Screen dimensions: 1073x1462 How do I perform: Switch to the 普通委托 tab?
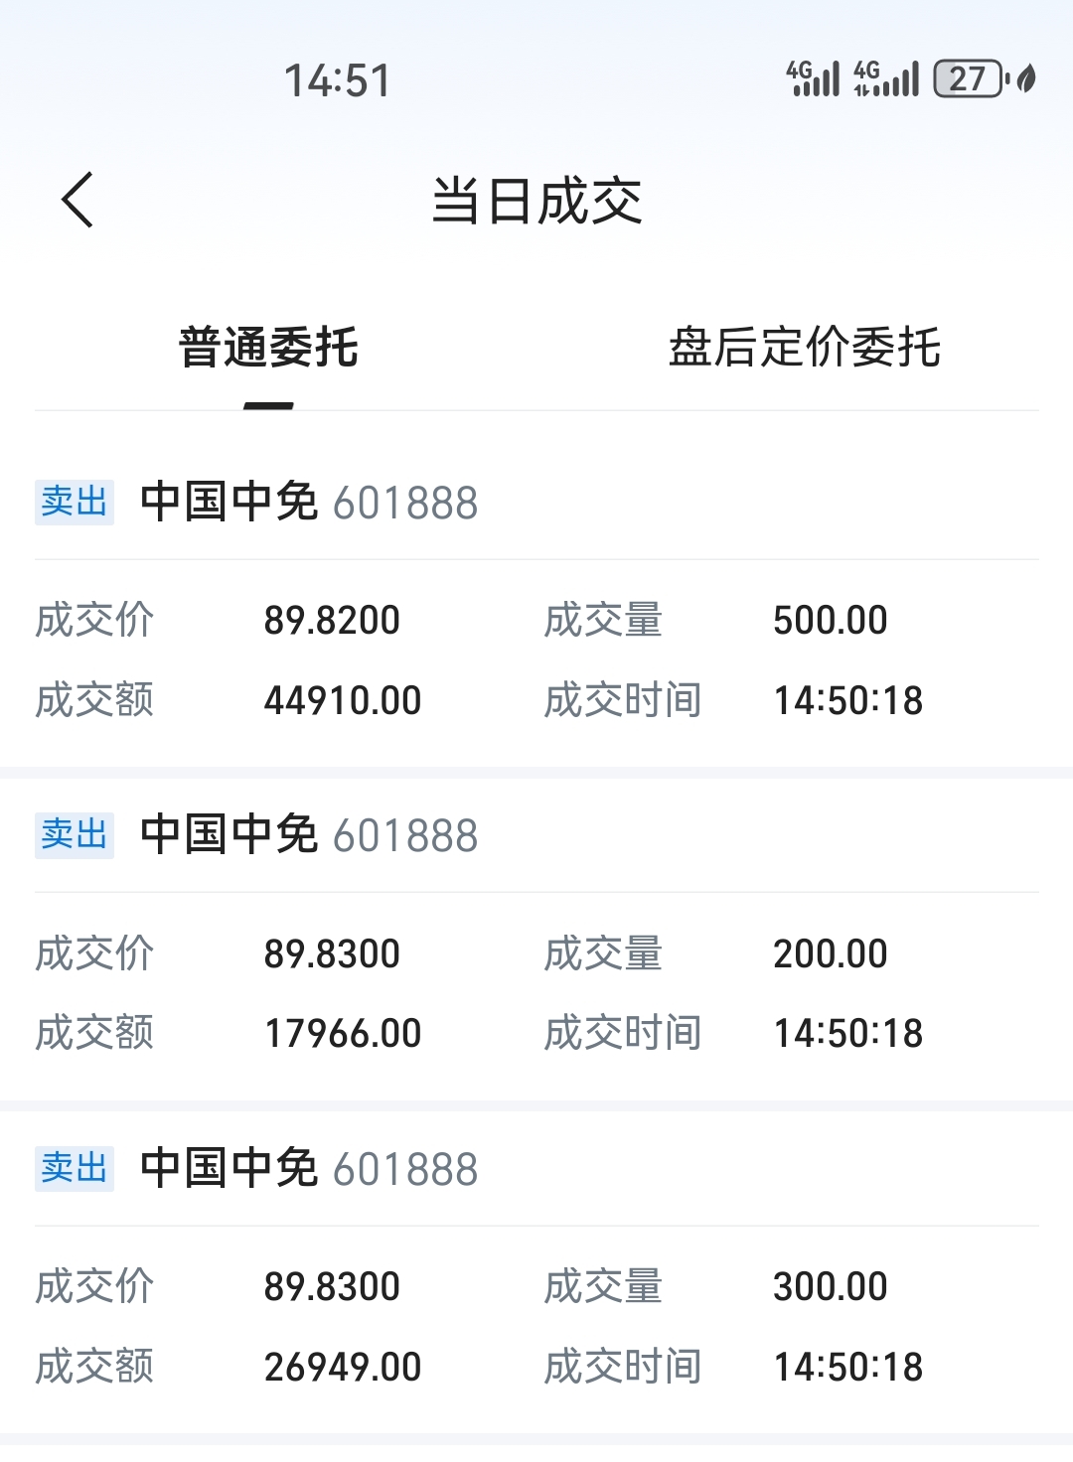coord(268,348)
